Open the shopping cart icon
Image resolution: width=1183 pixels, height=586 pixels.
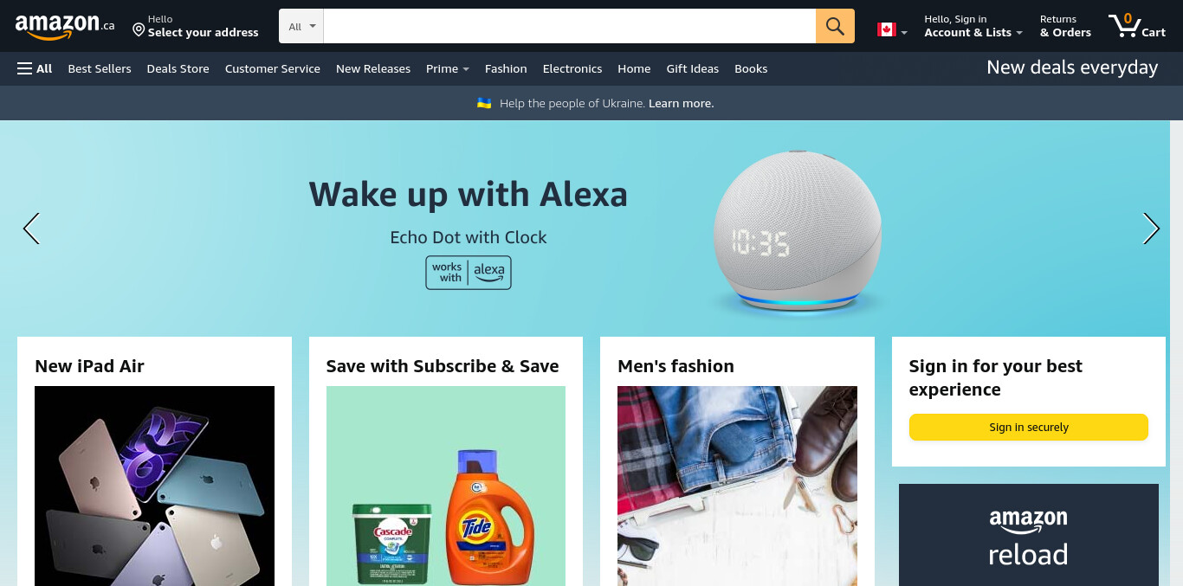coord(1136,26)
